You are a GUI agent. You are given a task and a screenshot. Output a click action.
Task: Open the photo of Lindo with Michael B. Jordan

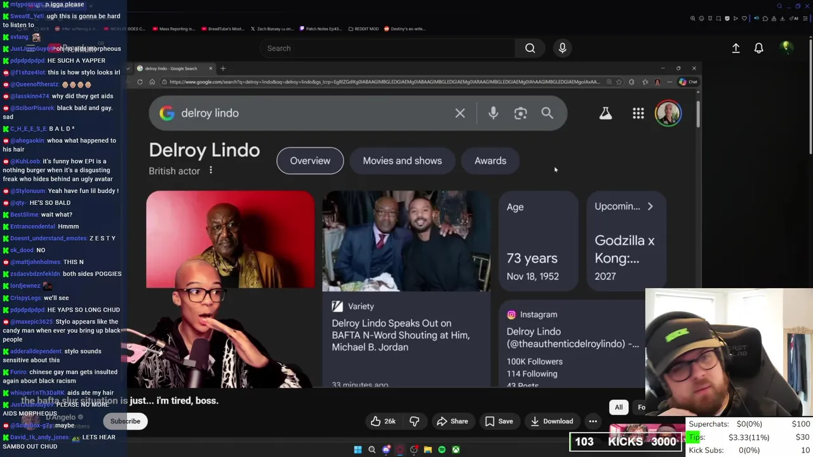406,241
